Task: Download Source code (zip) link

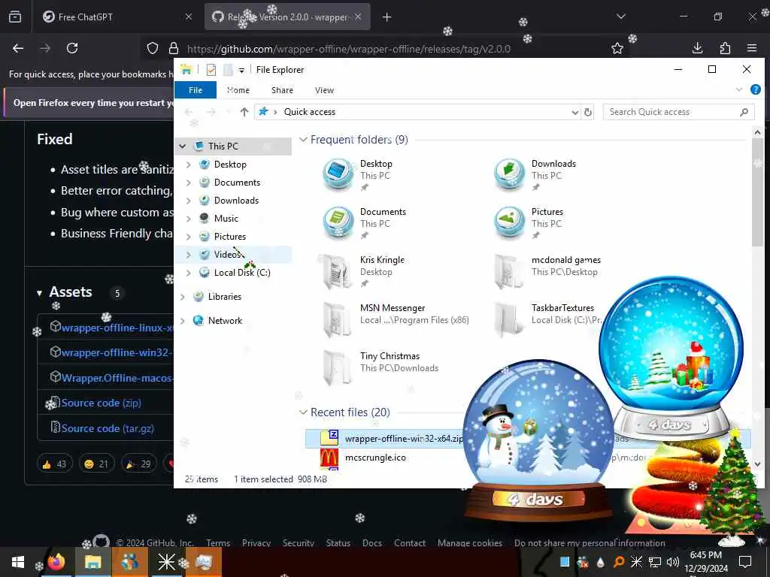Action: click(101, 403)
